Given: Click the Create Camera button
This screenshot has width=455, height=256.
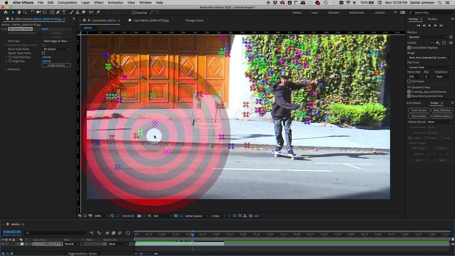Looking at the screenshot, I should point(56,65).
